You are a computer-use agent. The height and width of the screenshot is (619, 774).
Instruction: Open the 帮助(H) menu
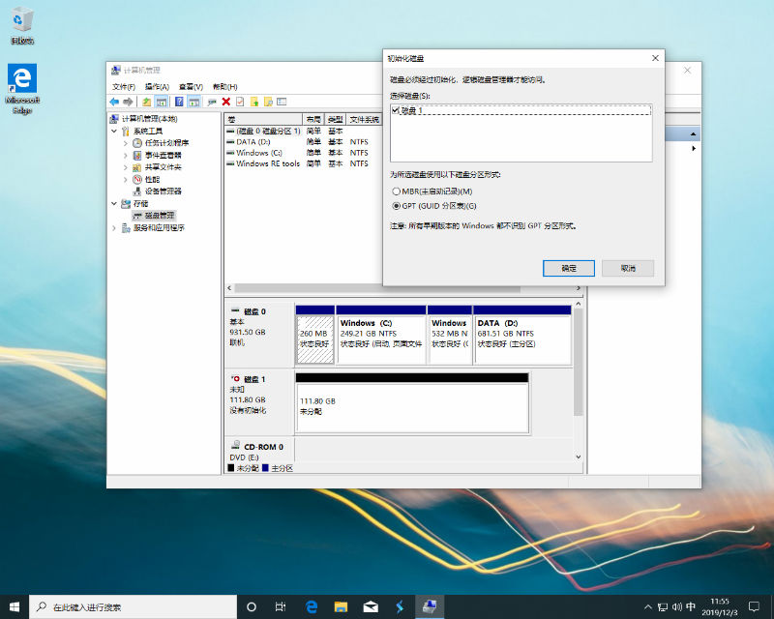tap(225, 86)
